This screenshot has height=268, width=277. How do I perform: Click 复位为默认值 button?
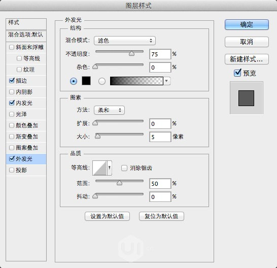coord(161,216)
